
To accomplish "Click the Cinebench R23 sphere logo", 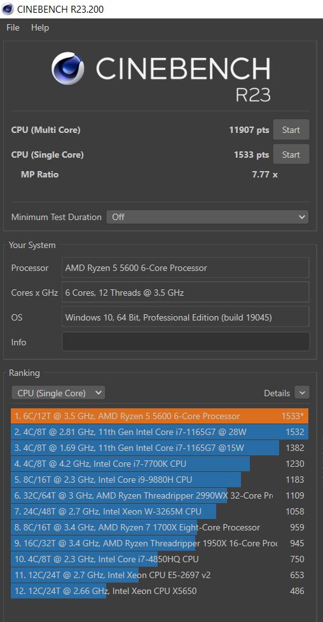I will click(67, 69).
